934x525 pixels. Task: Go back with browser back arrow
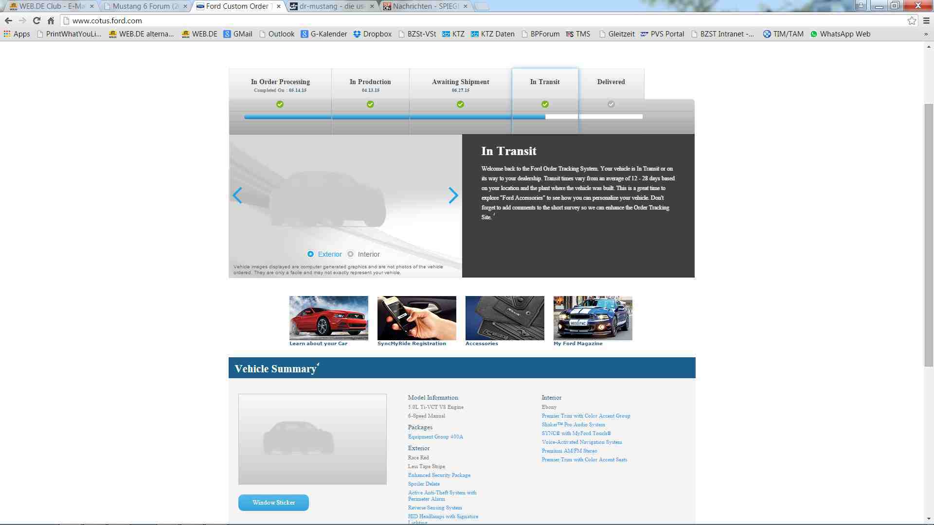click(x=8, y=20)
